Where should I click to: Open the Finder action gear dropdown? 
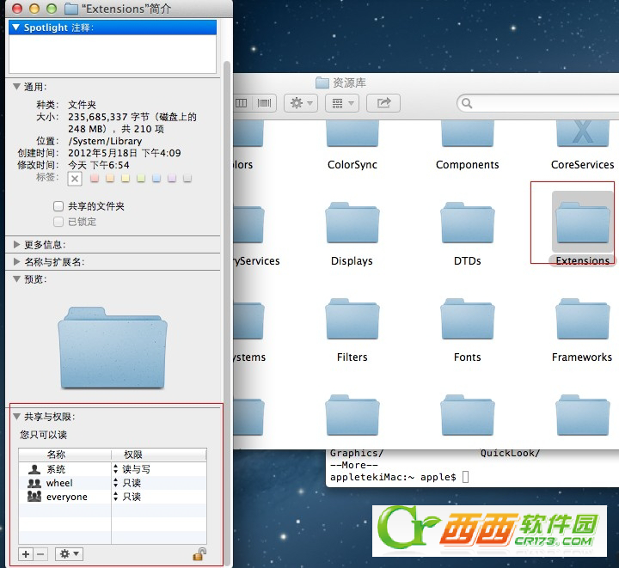pyautogui.click(x=301, y=103)
